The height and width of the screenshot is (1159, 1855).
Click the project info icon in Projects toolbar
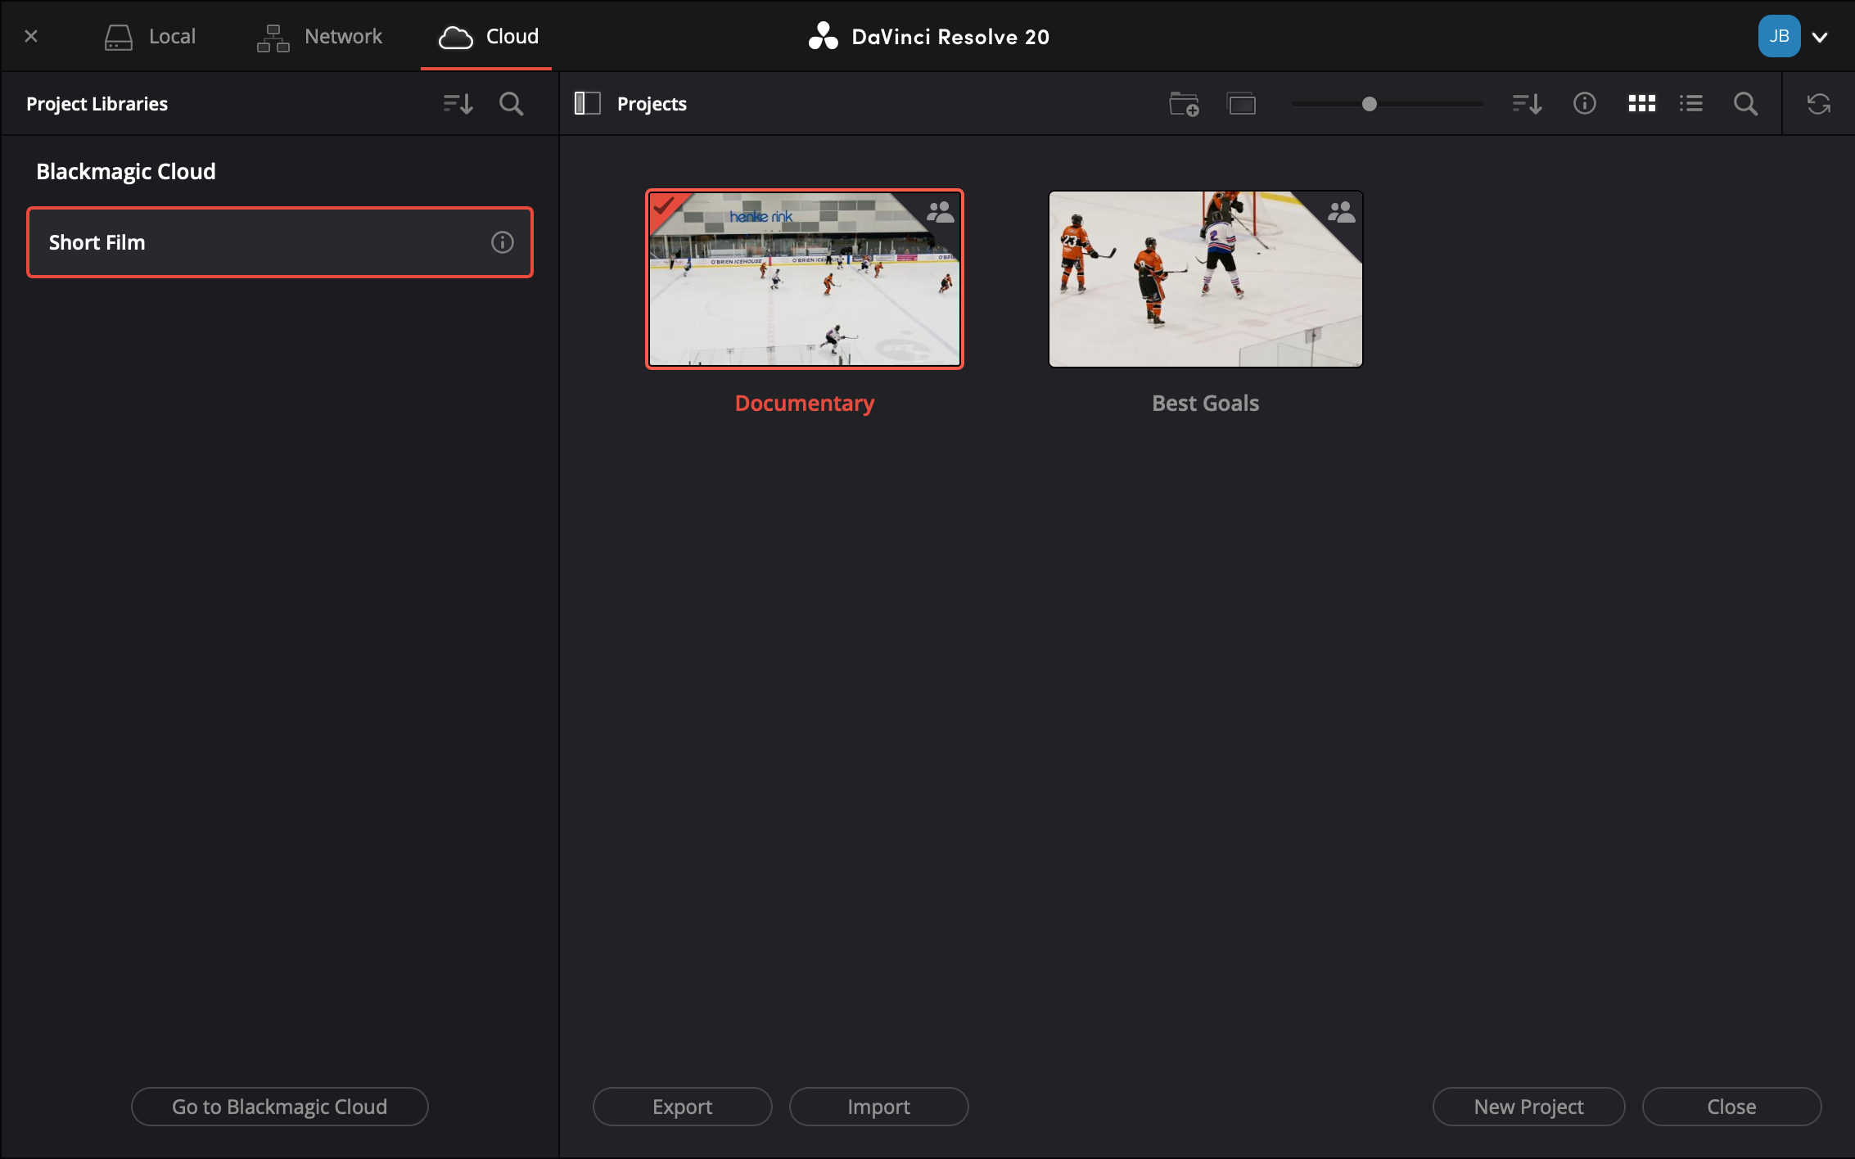pos(1584,104)
